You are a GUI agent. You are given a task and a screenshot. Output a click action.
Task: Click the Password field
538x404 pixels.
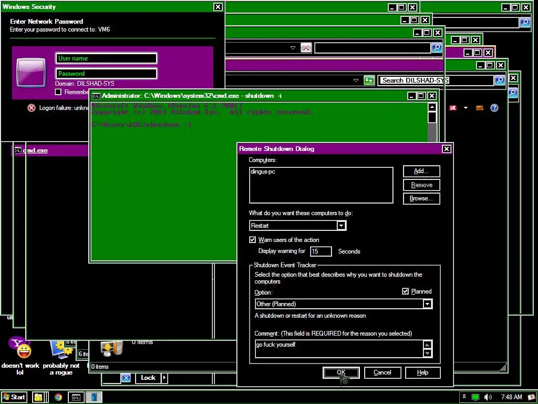click(x=106, y=74)
